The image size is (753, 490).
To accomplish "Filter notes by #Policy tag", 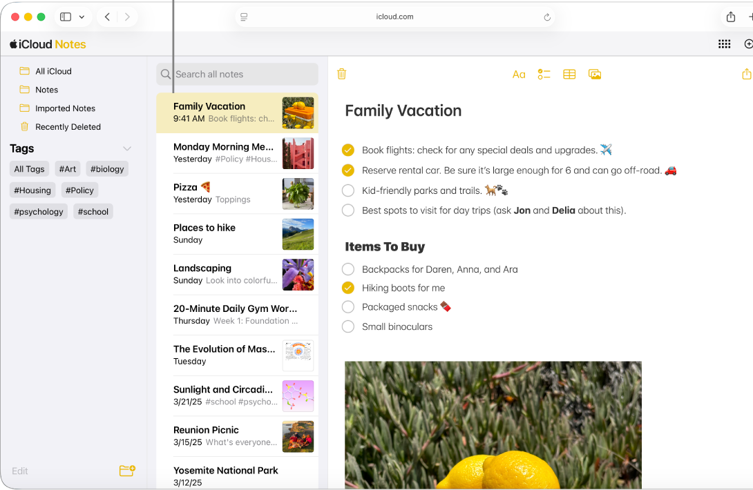I will tap(79, 190).
